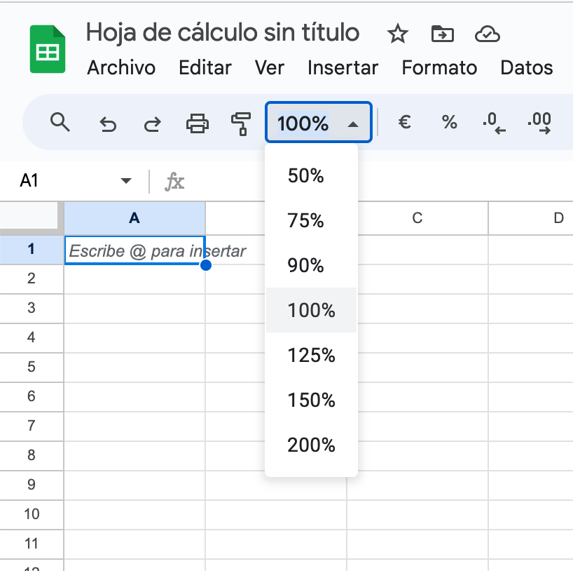This screenshot has height=571, width=573.
Task: Decrease decimal places icon
Action: [x=494, y=124]
